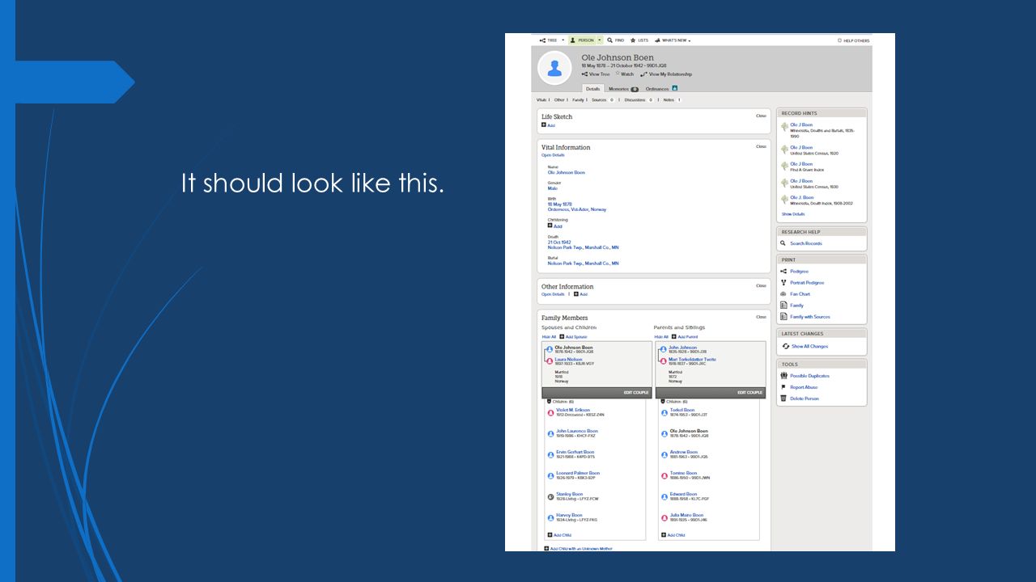Click the Ordinances temple icon
Screen dimensions: 1036x582
[x=675, y=88]
